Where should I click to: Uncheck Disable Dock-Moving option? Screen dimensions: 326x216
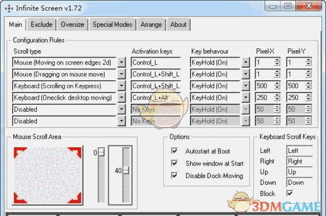click(175, 176)
